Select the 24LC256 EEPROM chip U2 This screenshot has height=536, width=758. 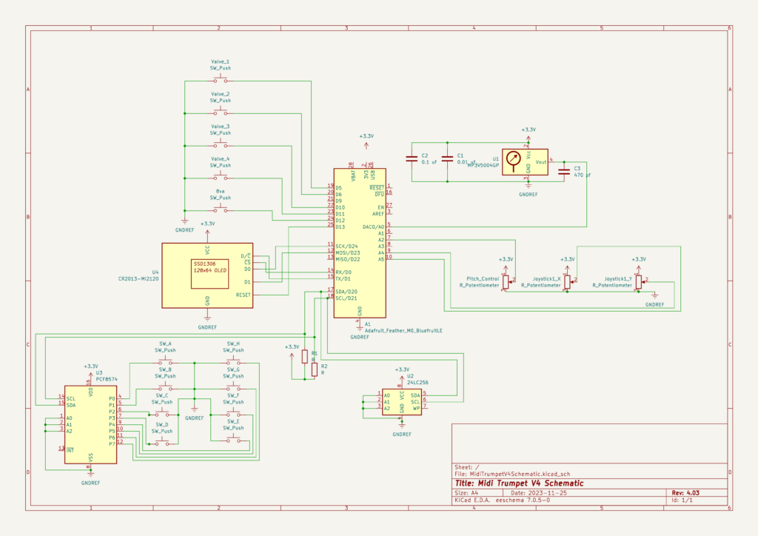coord(402,401)
